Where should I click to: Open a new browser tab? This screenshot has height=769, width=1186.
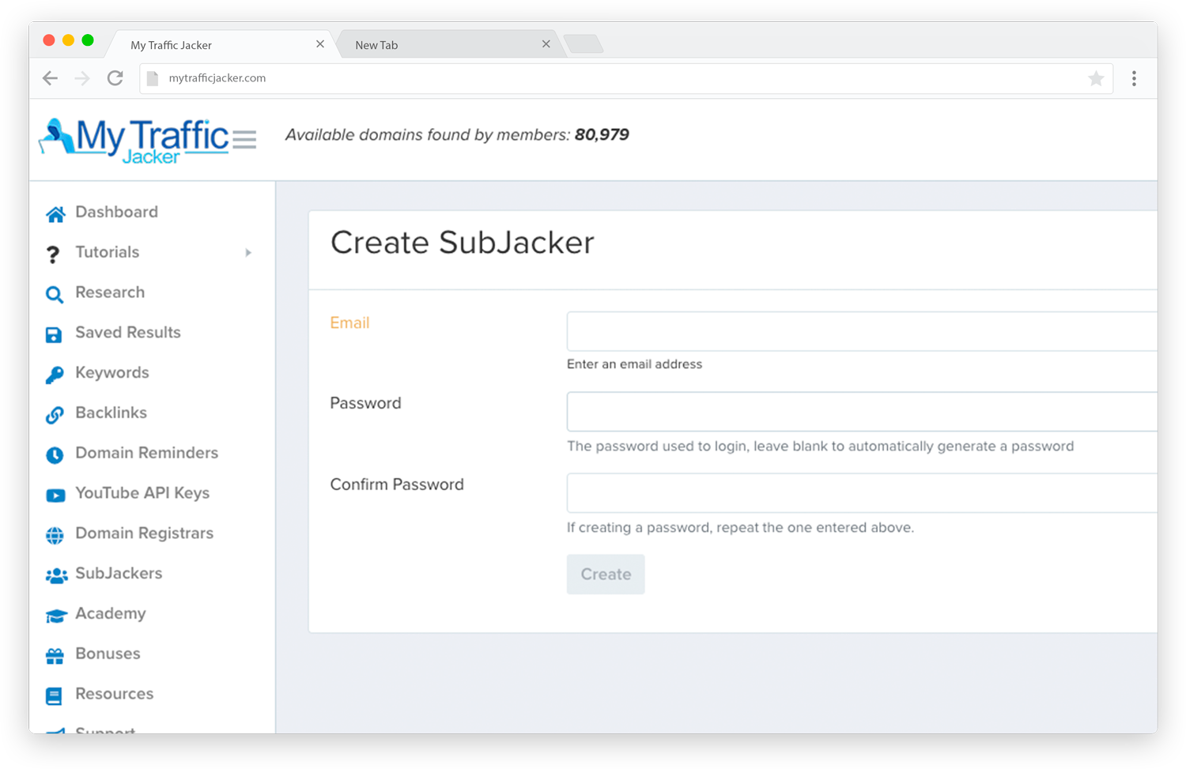tap(584, 44)
